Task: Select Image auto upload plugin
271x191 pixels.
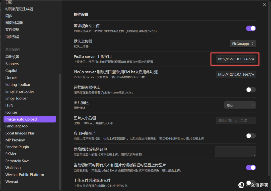Action: point(30,119)
